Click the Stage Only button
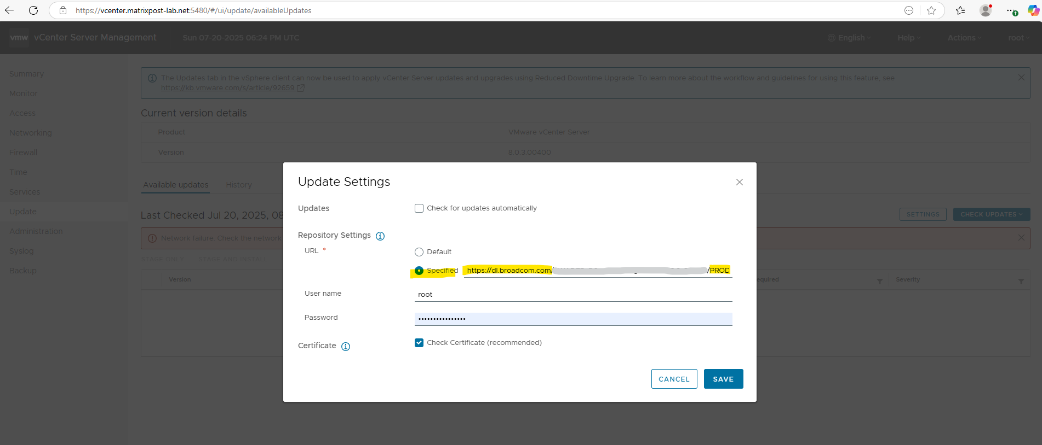This screenshot has height=445, width=1042. pos(163,259)
